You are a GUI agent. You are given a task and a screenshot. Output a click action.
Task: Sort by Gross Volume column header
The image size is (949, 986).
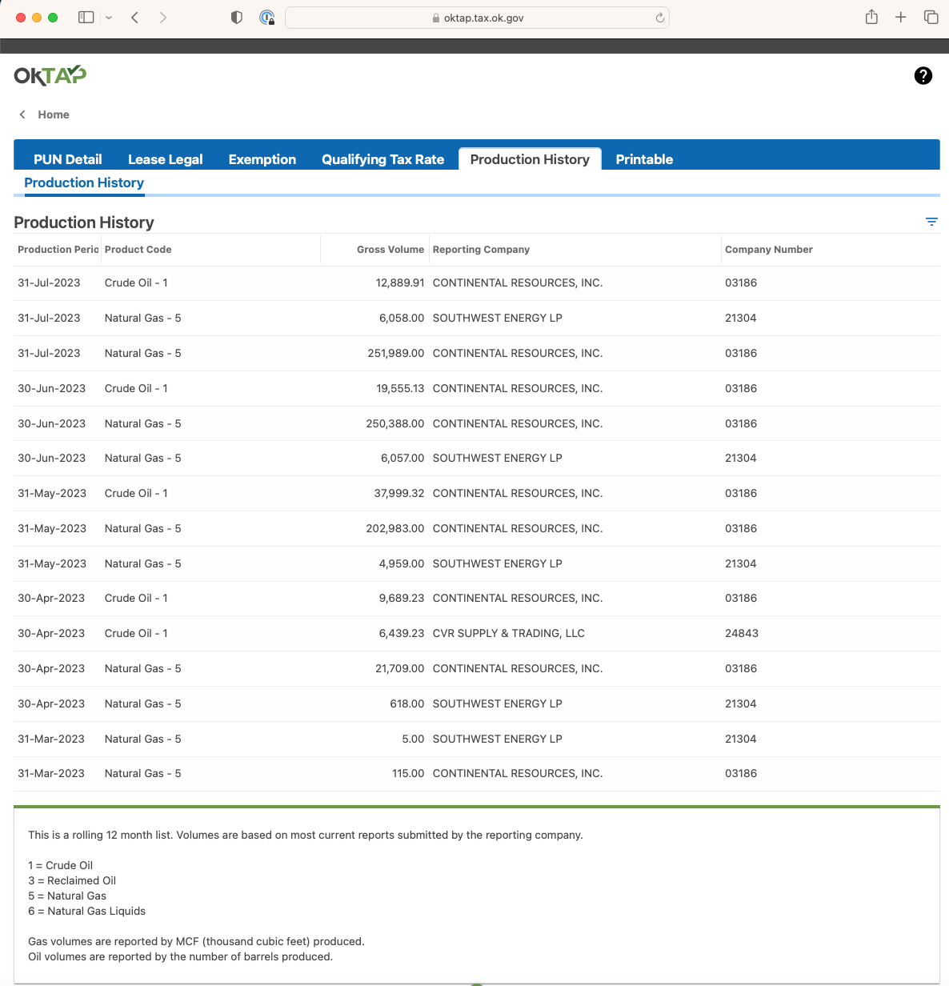pyautogui.click(x=390, y=250)
